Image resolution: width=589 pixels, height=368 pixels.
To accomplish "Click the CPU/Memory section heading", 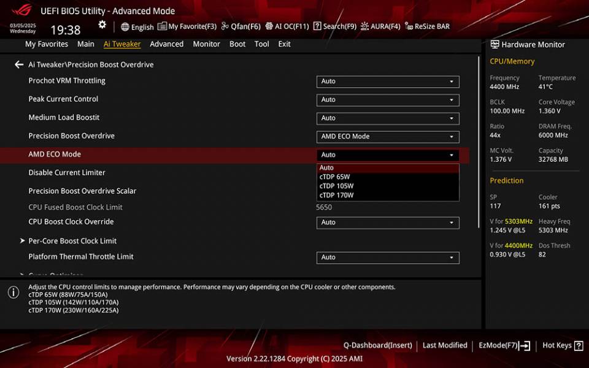I will pyautogui.click(x=512, y=61).
